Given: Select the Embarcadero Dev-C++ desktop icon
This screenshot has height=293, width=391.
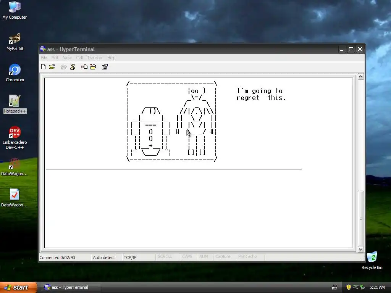Looking at the screenshot, I should [x=15, y=138].
